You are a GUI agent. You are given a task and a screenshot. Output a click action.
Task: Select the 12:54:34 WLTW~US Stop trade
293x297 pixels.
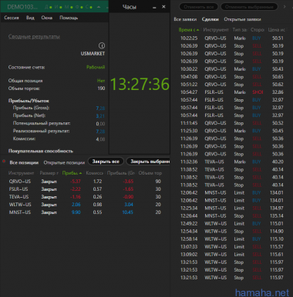coord(232,232)
